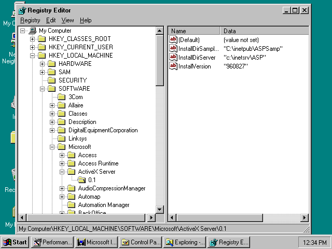Viewport: 332px width, 249px height.
Task: Switch to the Microsoft I... taskbar button
Action: coord(96,242)
